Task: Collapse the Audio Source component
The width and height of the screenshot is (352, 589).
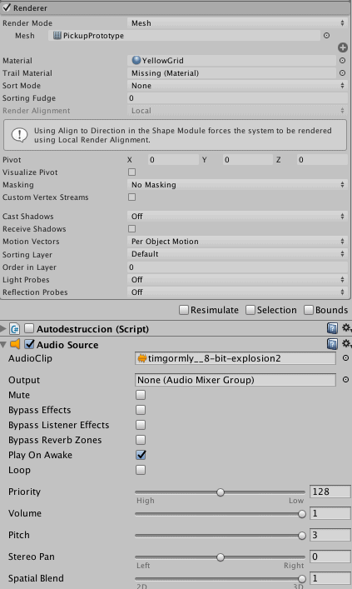Action: [3, 344]
